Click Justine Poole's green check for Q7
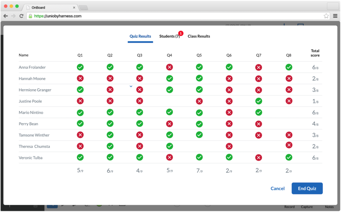 (x=258, y=101)
